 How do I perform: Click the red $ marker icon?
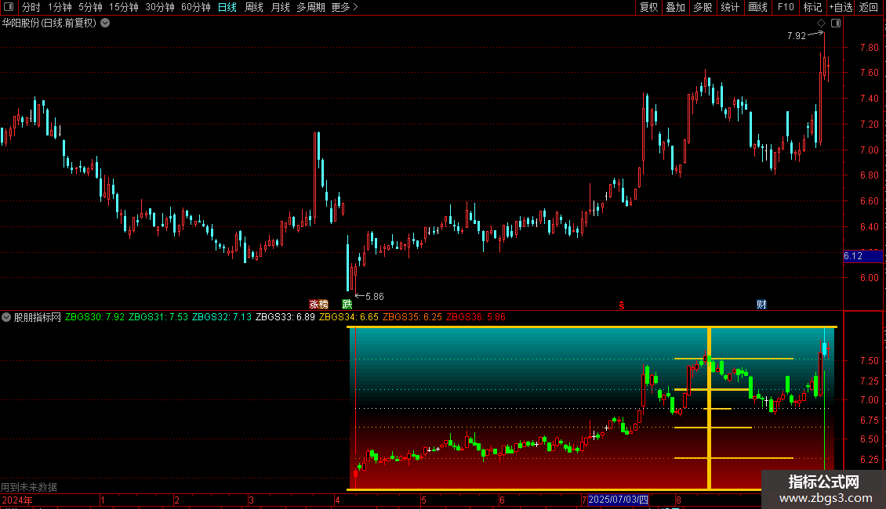tap(622, 305)
